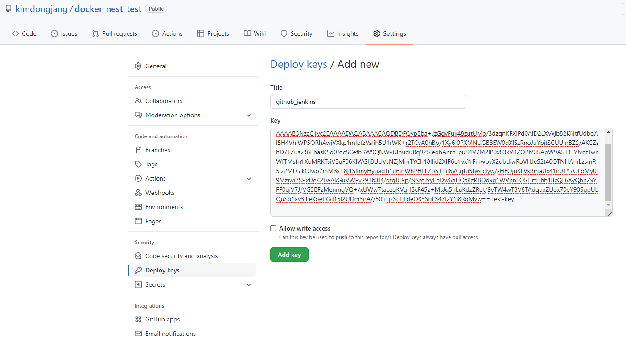Switch to the Code tab
Image resolution: width=626 pixels, height=350 pixels.
tap(24, 33)
